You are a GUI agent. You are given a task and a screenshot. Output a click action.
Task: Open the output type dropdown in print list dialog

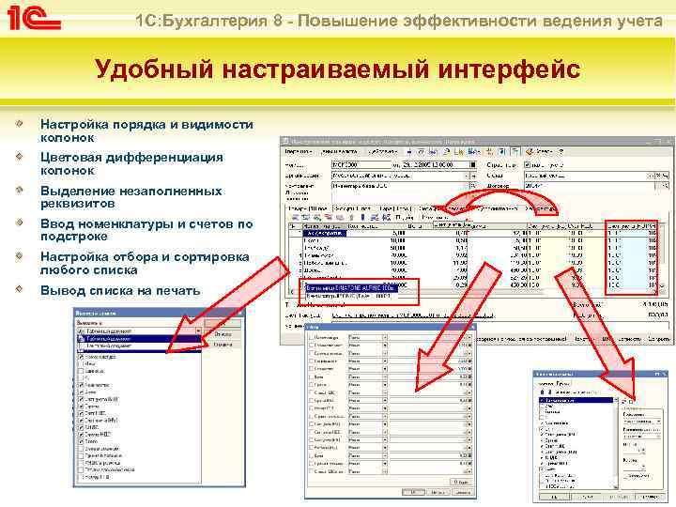[x=198, y=331]
